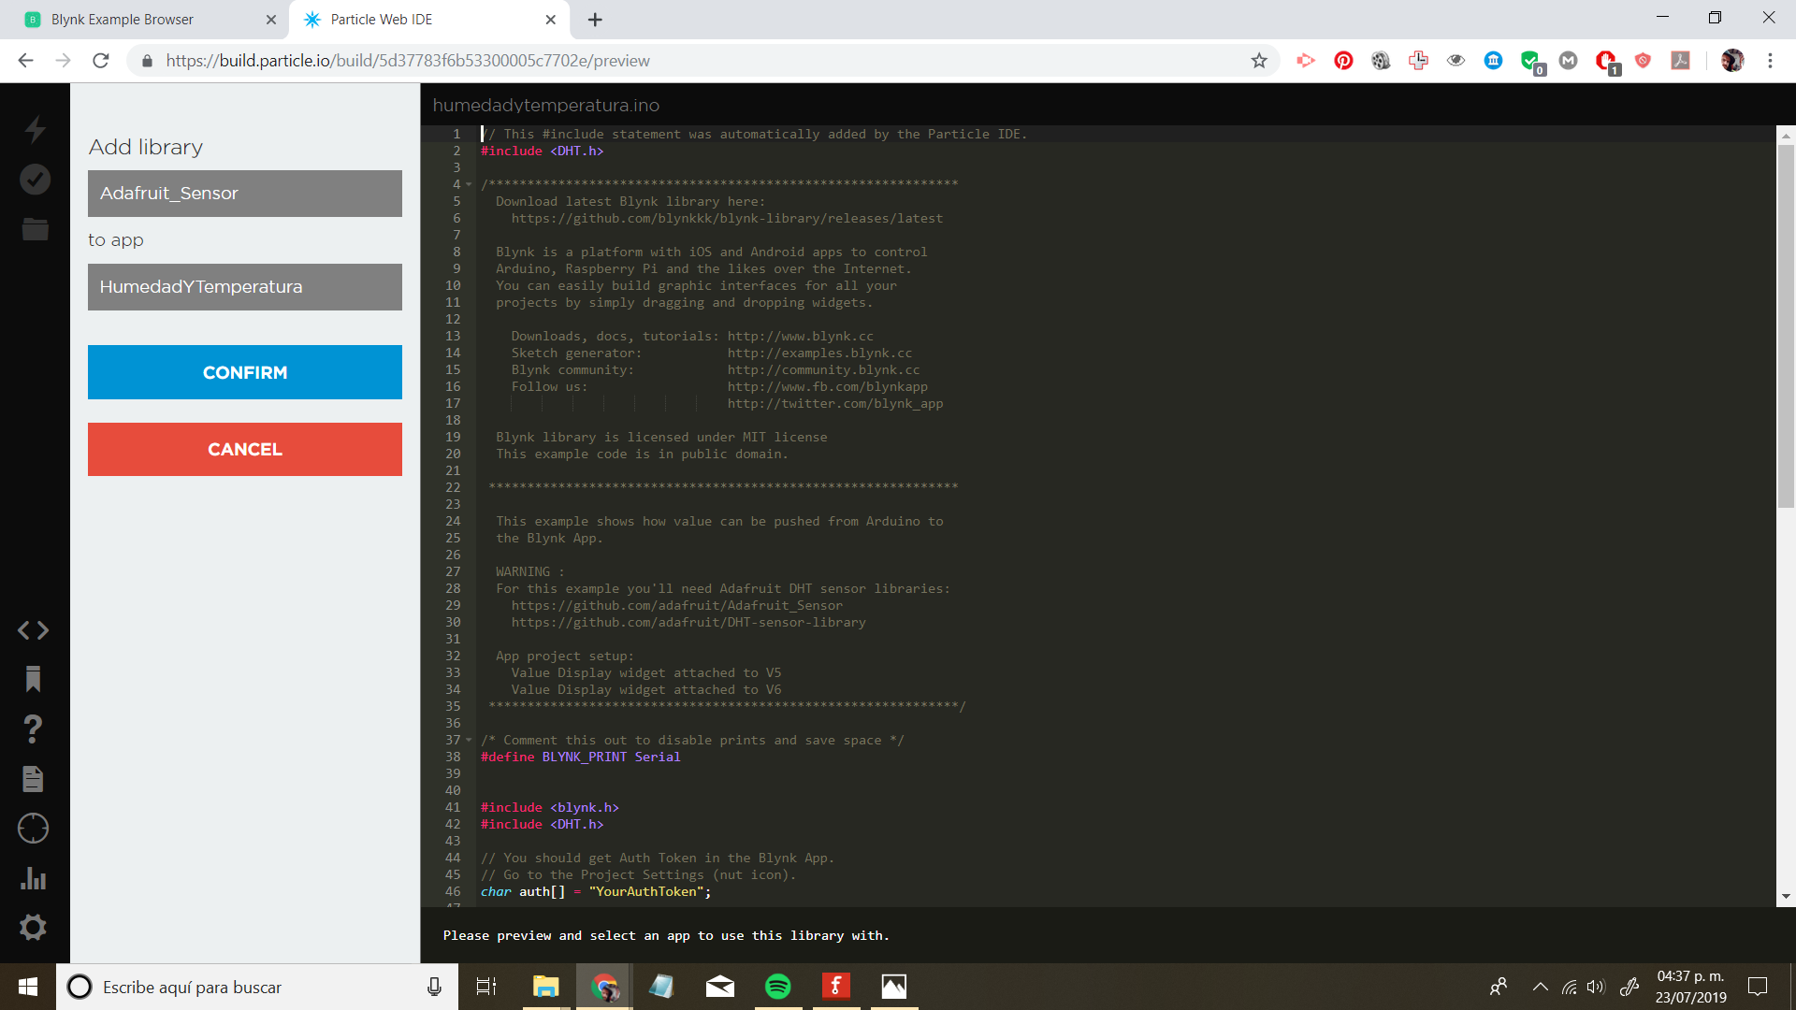Open Spotify from the taskbar

(x=777, y=987)
